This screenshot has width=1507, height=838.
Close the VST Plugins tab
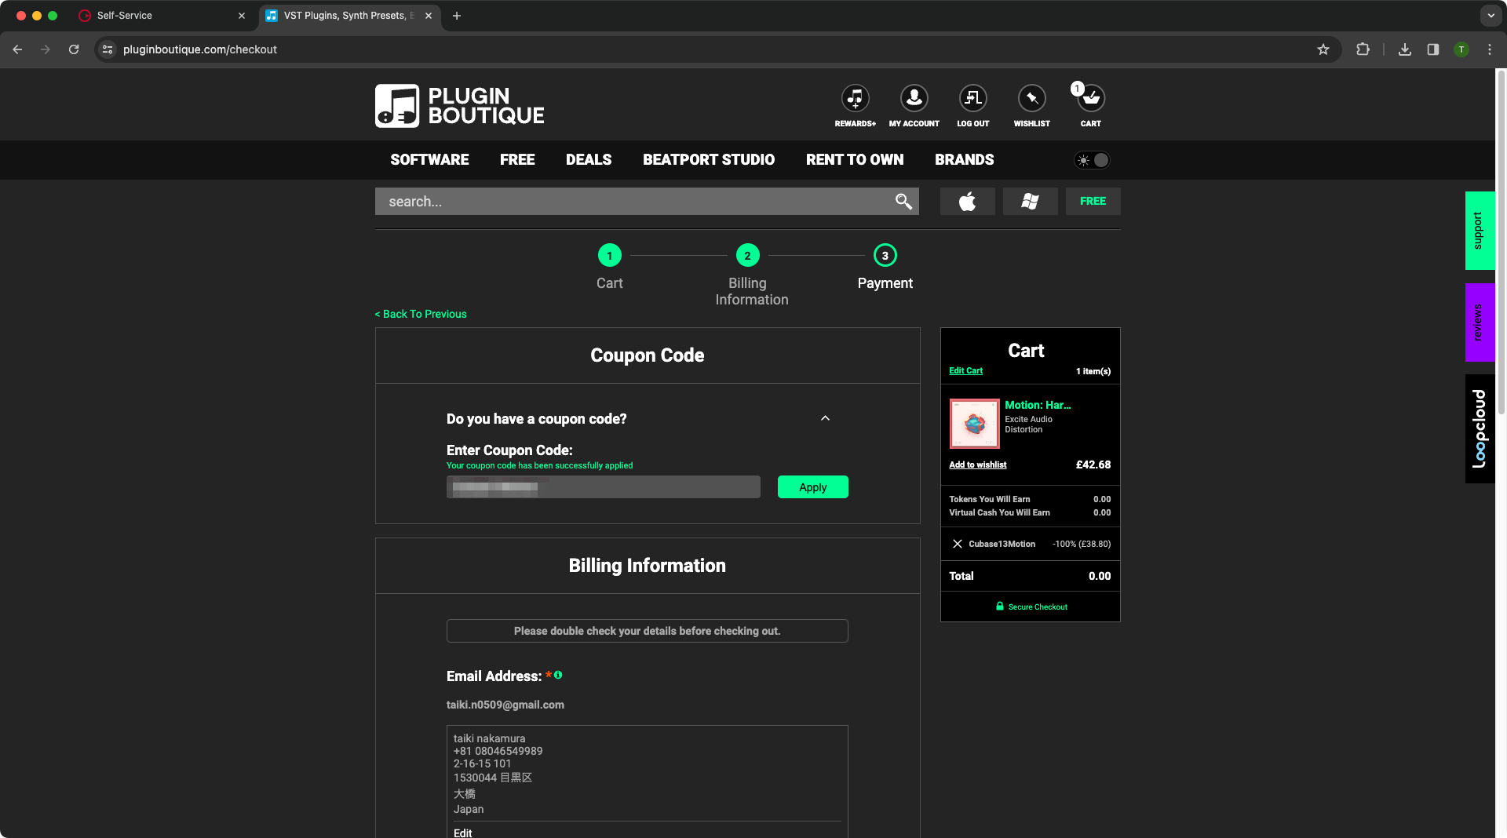point(429,16)
